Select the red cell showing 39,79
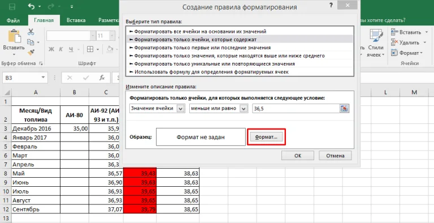Image resolution: width=434 pixels, height=223 pixels. (x=140, y=209)
